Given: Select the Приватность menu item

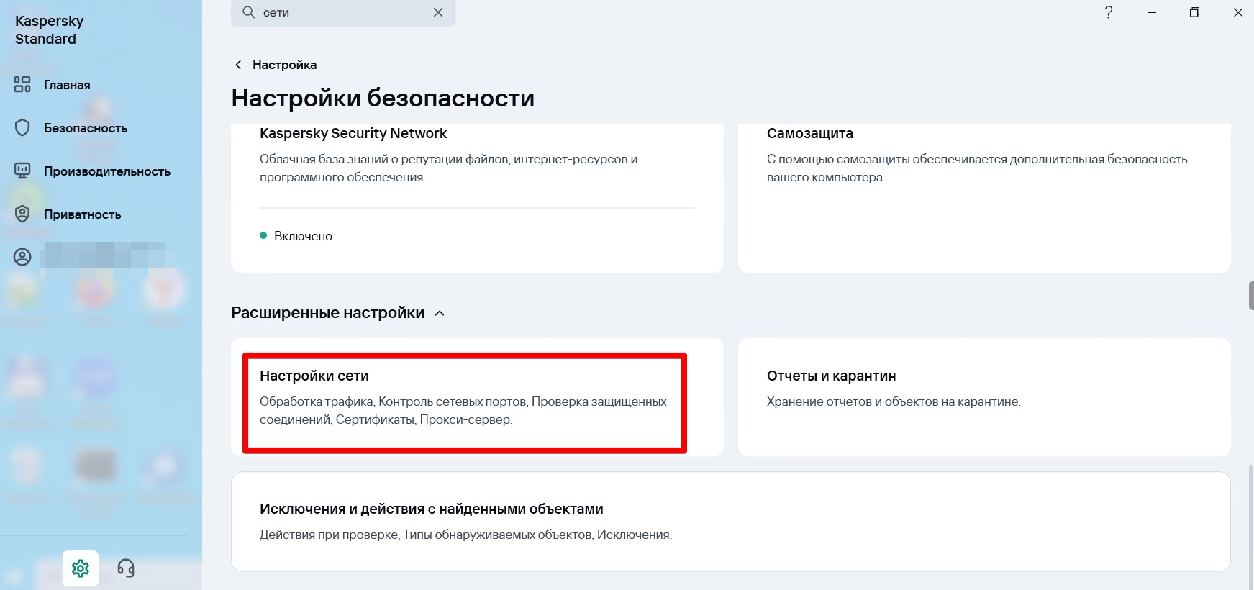Looking at the screenshot, I should coord(83,214).
